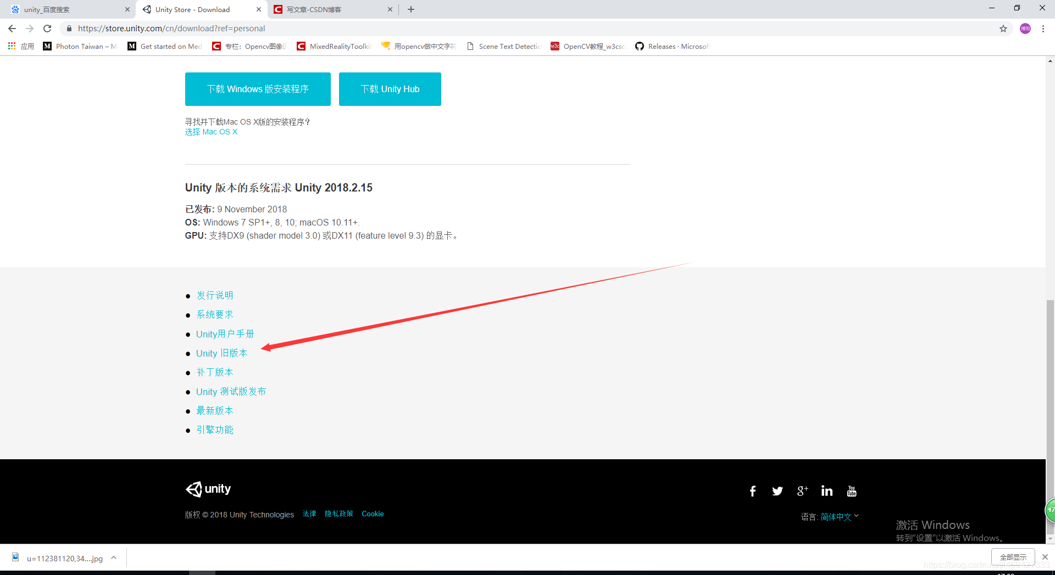Go back to the previous page
The width and height of the screenshot is (1055, 575).
click(12, 29)
